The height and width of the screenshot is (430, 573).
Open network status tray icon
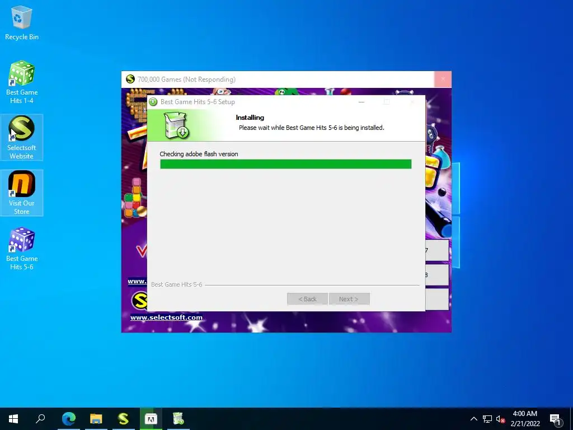487,419
